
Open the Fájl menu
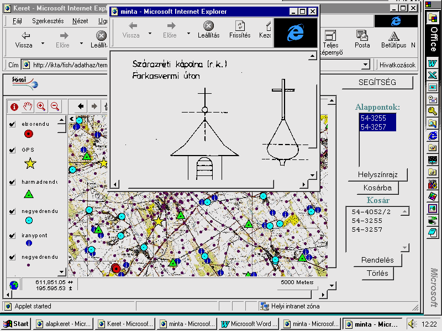[x=17, y=21]
